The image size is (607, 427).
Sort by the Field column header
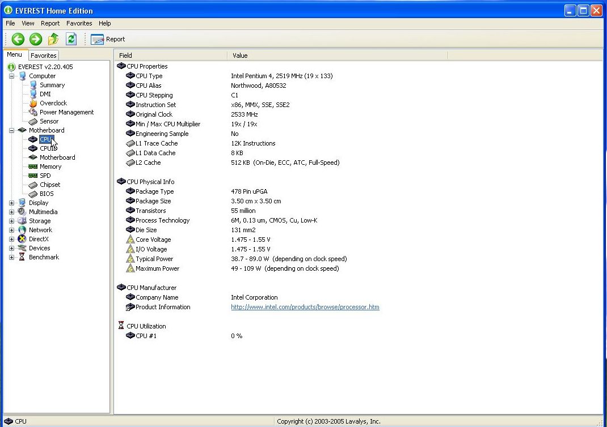click(x=171, y=55)
